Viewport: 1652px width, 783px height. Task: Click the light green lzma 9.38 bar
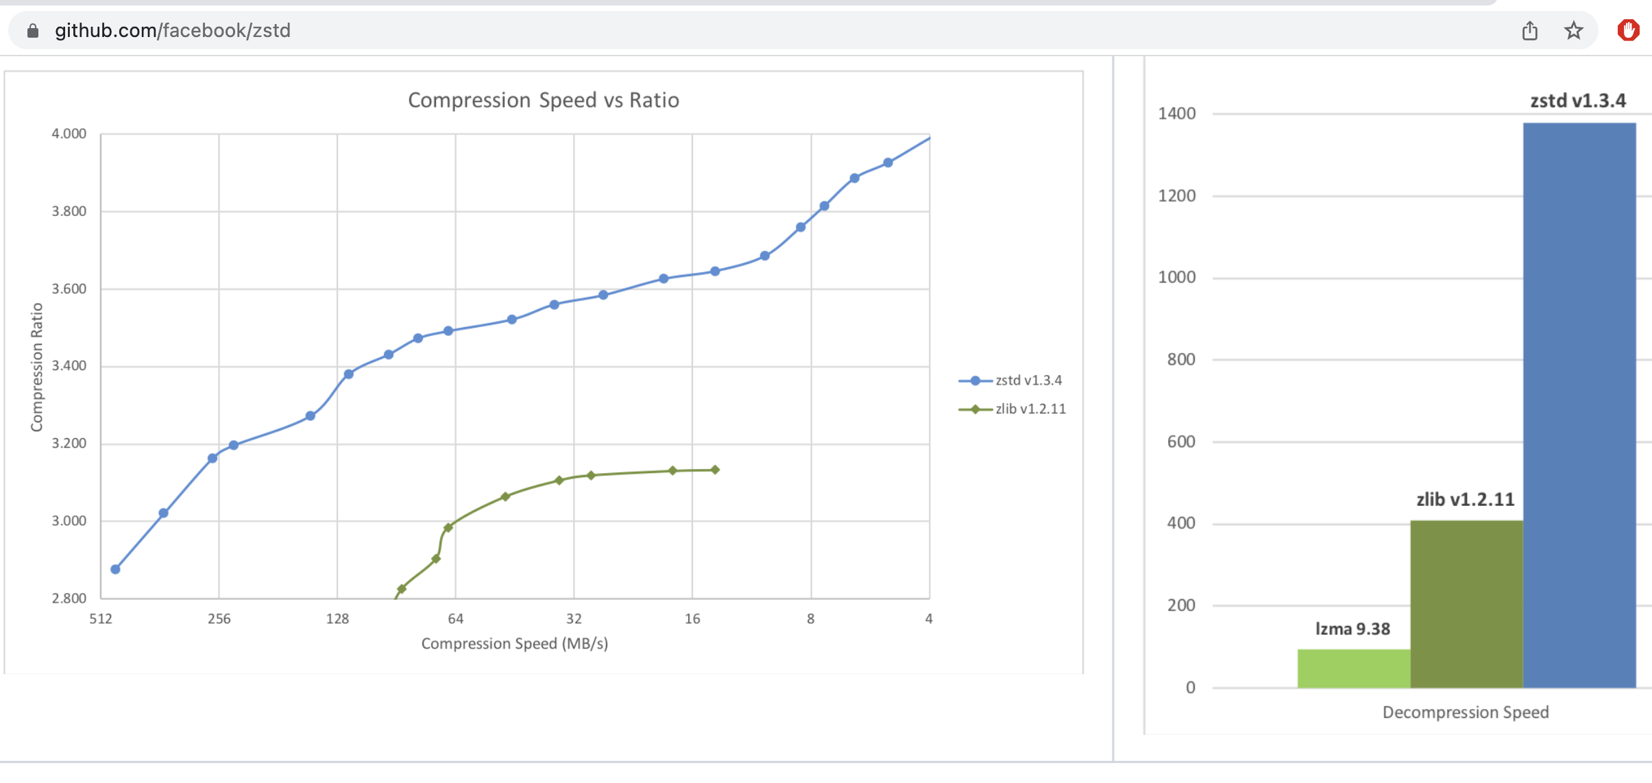click(1353, 668)
